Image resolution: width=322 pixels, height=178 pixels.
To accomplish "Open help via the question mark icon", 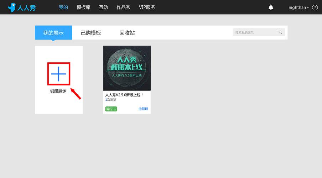I will coord(315,7).
